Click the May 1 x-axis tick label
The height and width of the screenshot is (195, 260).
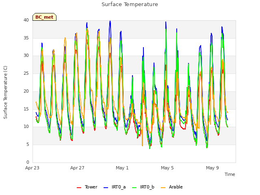pos(122,168)
